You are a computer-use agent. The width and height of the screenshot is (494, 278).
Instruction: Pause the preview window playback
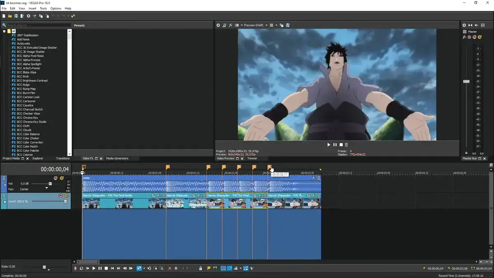tap(335, 145)
